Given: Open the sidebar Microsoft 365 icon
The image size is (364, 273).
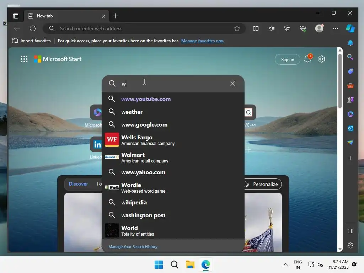Looking at the screenshot, I should pyautogui.click(x=350, y=114).
